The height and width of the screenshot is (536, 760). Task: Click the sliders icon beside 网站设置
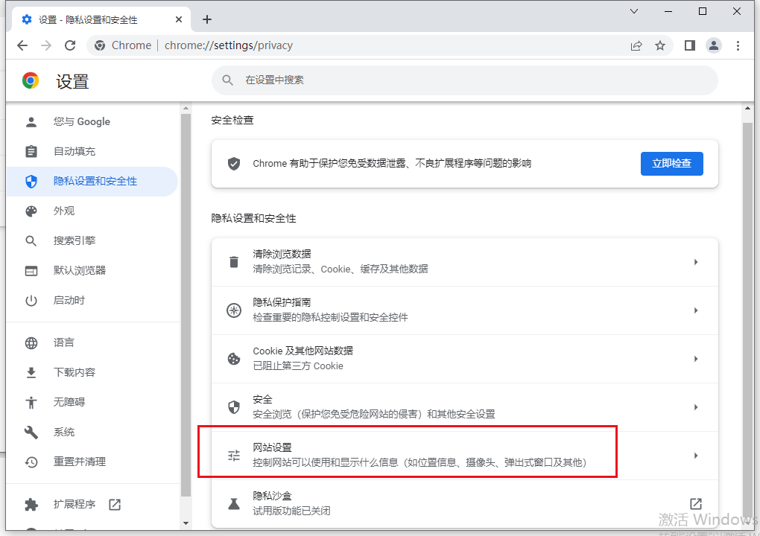234,456
